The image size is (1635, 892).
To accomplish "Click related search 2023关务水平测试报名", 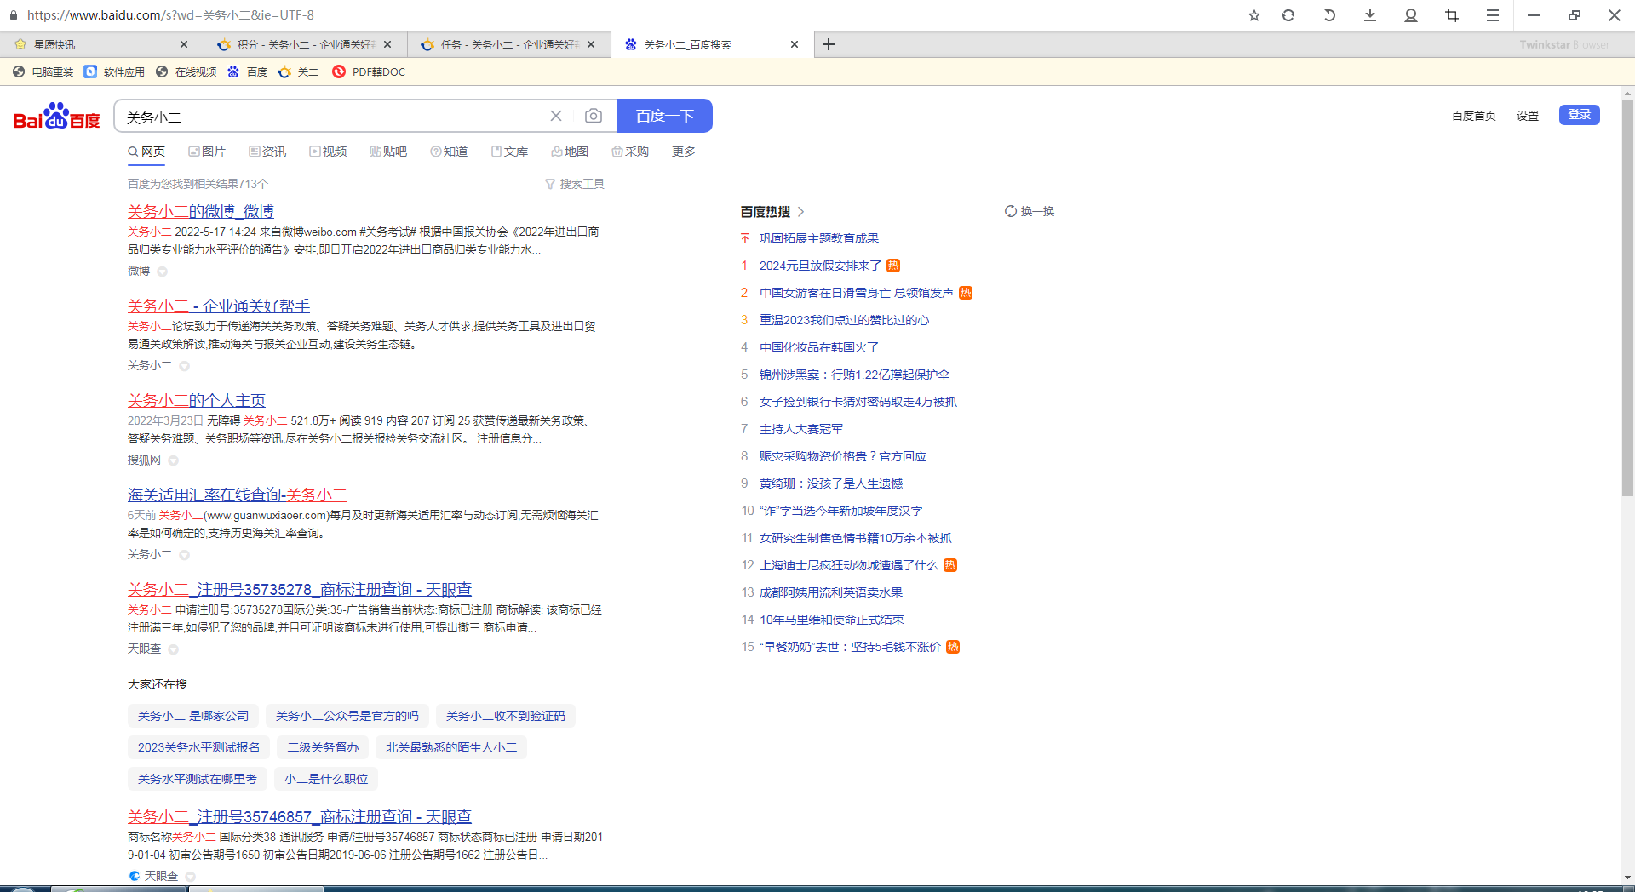I will click(198, 747).
